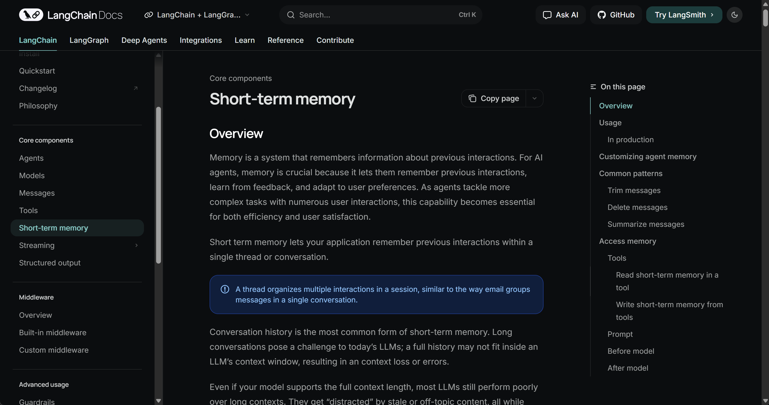Switch to the LangChain tab

(38, 40)
